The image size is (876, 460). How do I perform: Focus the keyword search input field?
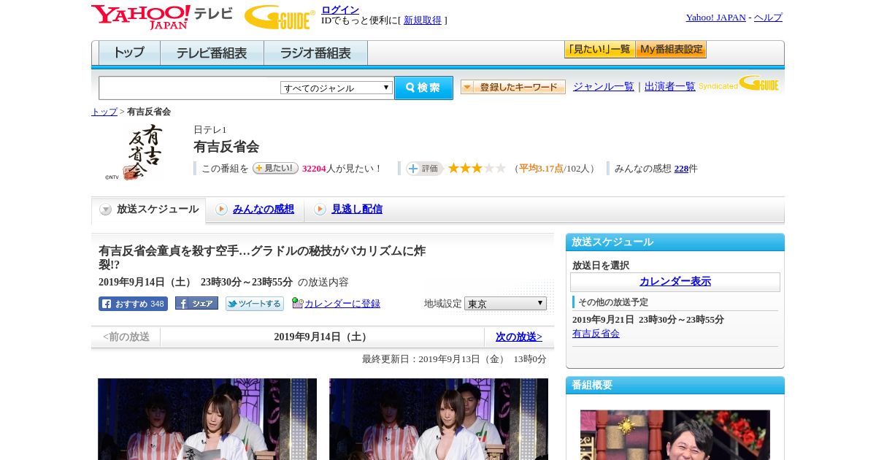tap(190, 88)
